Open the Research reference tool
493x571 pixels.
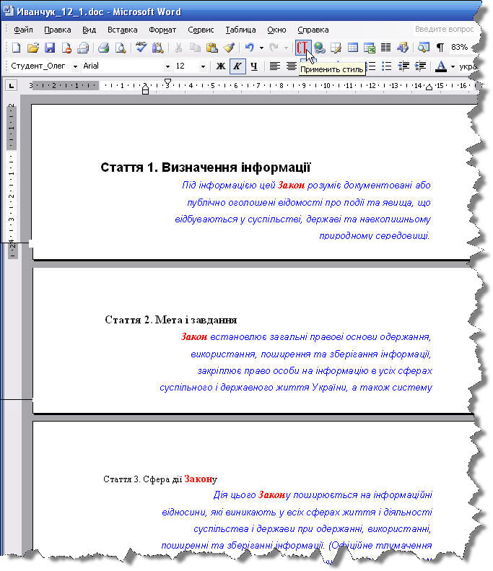157,48
